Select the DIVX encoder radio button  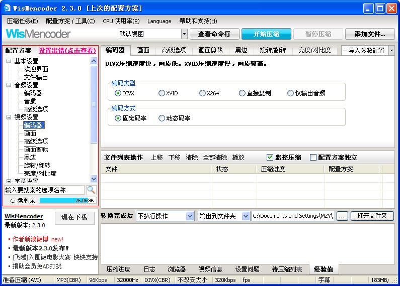(x=118, y=93)
